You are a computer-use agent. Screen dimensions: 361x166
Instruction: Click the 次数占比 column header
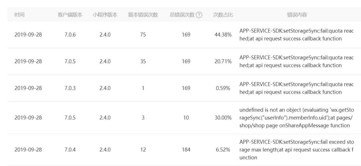point(223,15)
